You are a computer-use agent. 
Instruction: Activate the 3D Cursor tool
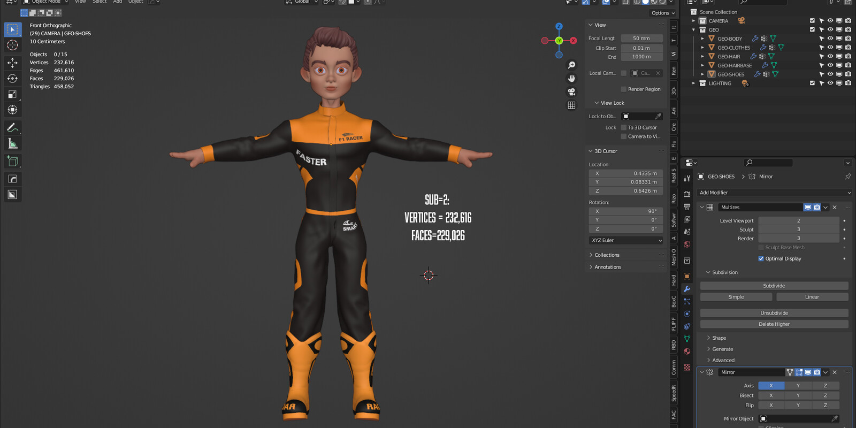click(x=13, y=45)
